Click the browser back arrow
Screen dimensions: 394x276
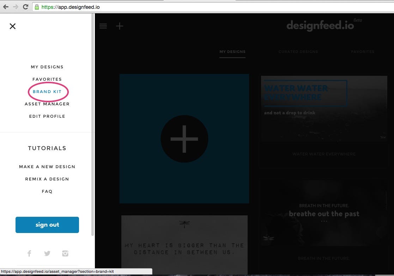click(6, 7)
